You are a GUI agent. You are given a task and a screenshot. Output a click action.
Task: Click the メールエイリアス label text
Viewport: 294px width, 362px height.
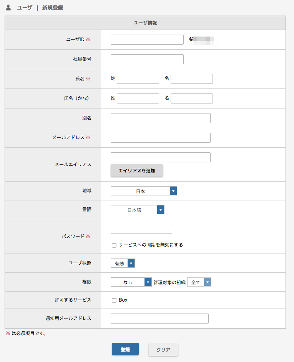(73, 164)
